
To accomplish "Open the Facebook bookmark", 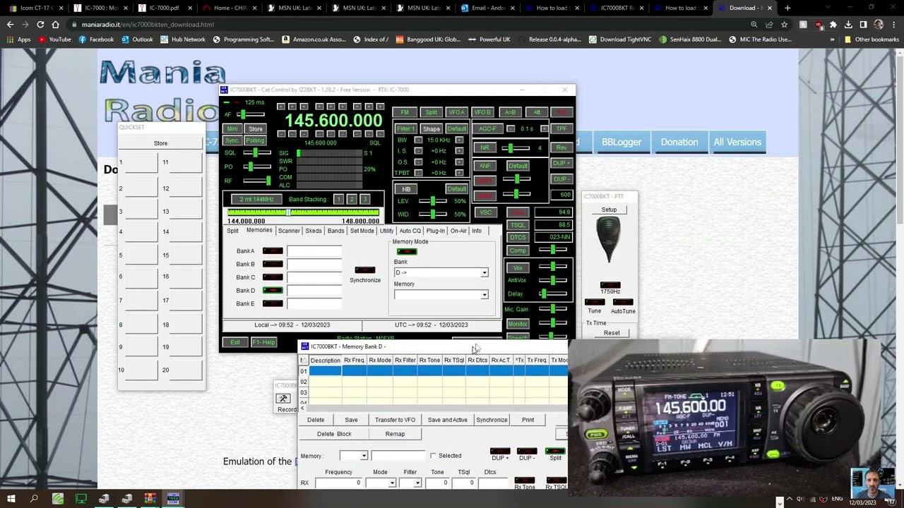I will point(96,40).
